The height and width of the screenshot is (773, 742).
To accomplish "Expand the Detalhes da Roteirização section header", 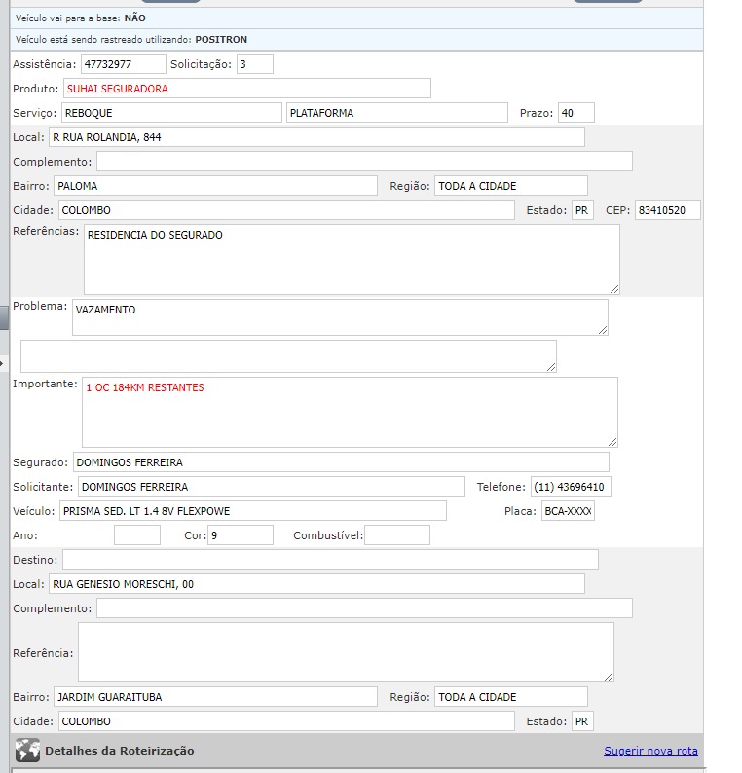I will 119,751.
